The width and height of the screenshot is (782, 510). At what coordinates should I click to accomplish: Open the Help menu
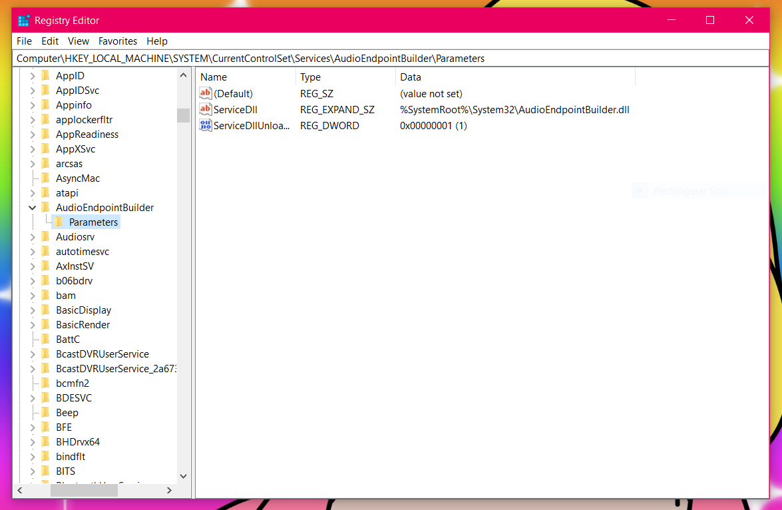click(x=156, y=41)
